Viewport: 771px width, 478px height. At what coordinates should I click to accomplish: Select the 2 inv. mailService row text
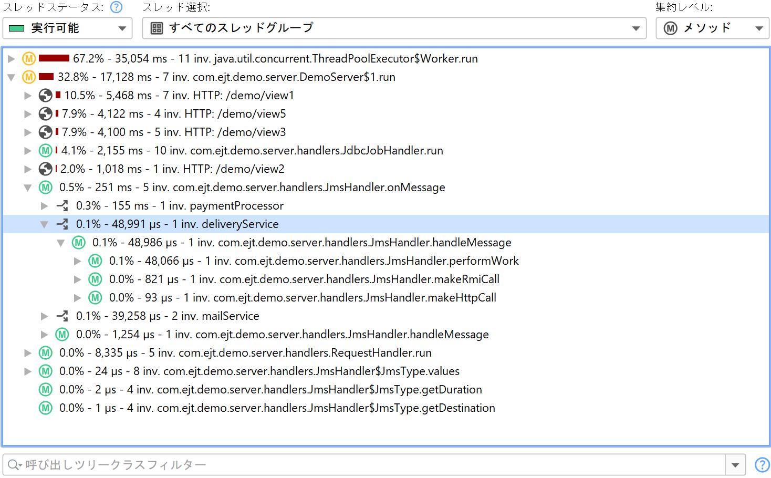point(168,316)
